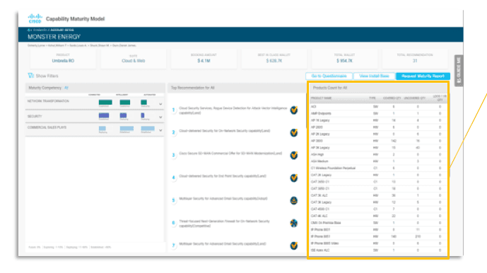Viewport: 487px width, 273px height.
Task: Click the badge icon for recommendation 1
Action: click(294, 110)
